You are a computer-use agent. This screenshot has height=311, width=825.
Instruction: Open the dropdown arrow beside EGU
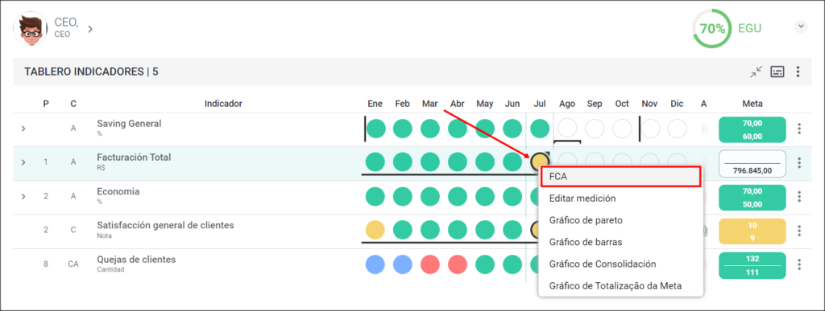point(801,27)
